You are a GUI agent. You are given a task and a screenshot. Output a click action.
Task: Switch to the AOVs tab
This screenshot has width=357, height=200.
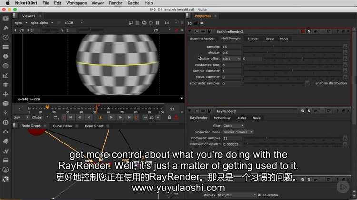pyautogui.click(x=241, y=118)
